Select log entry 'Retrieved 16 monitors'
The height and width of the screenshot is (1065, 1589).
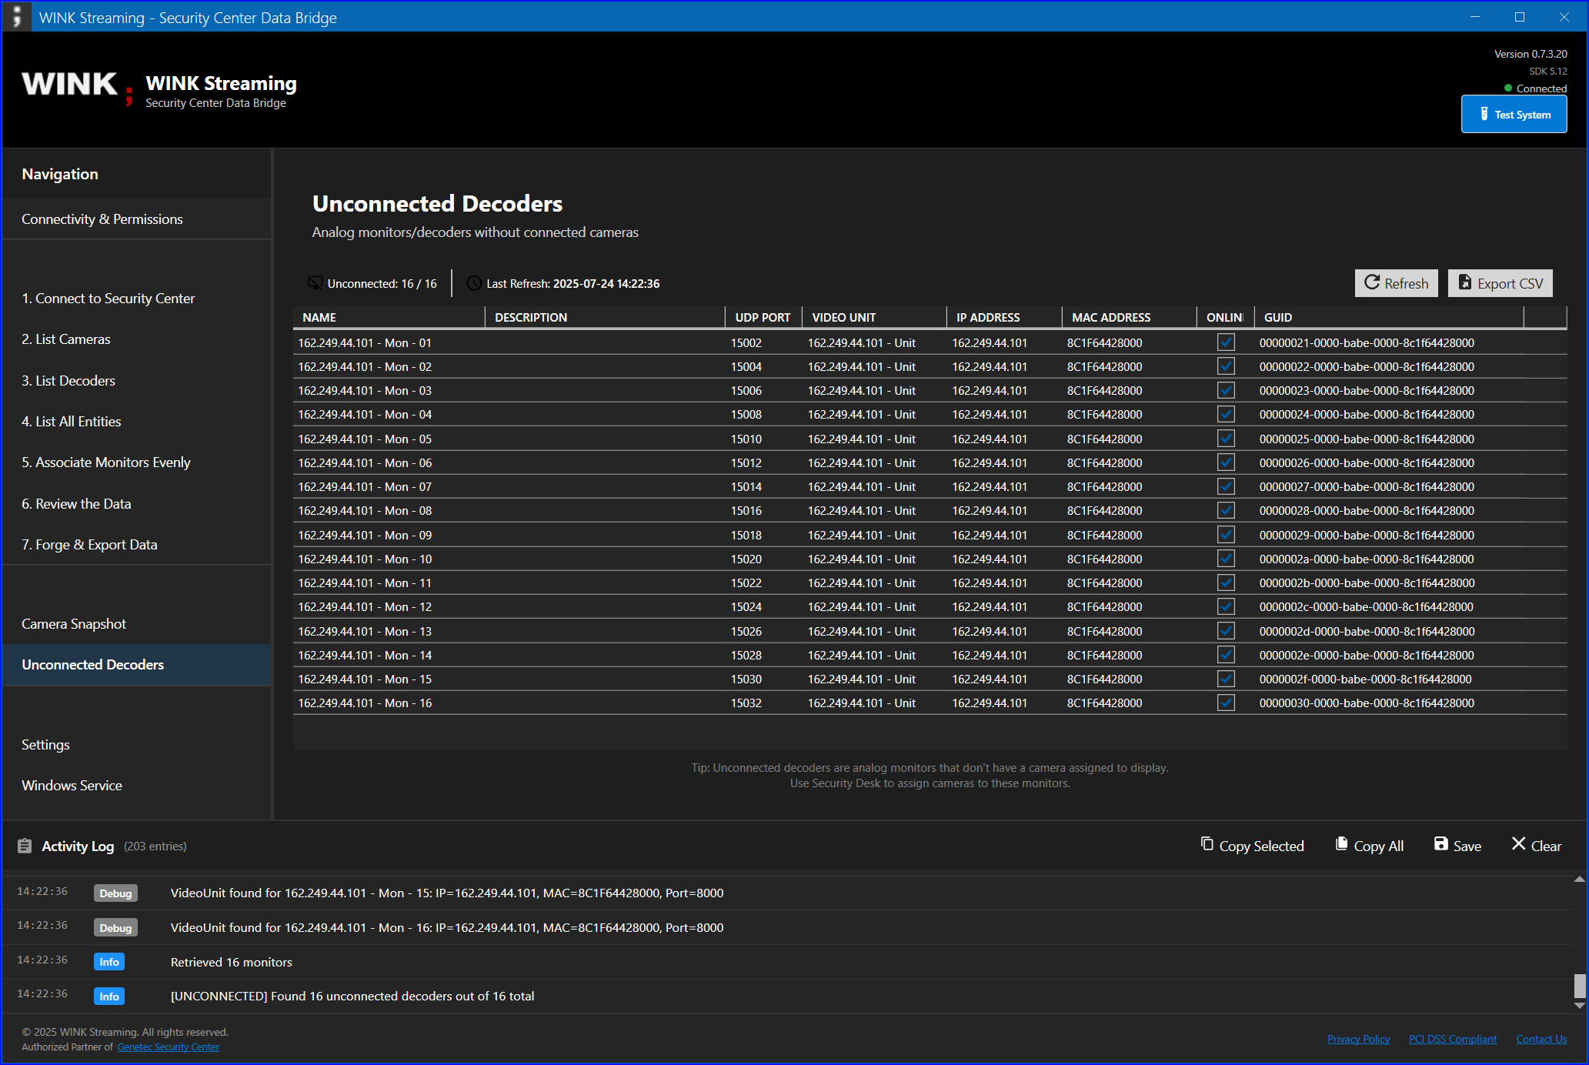click(x=788, y=962)
